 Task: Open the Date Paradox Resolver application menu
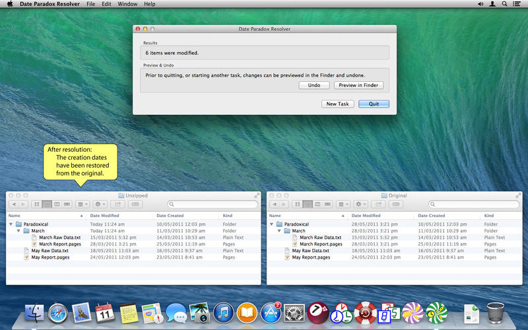point(50,4)
